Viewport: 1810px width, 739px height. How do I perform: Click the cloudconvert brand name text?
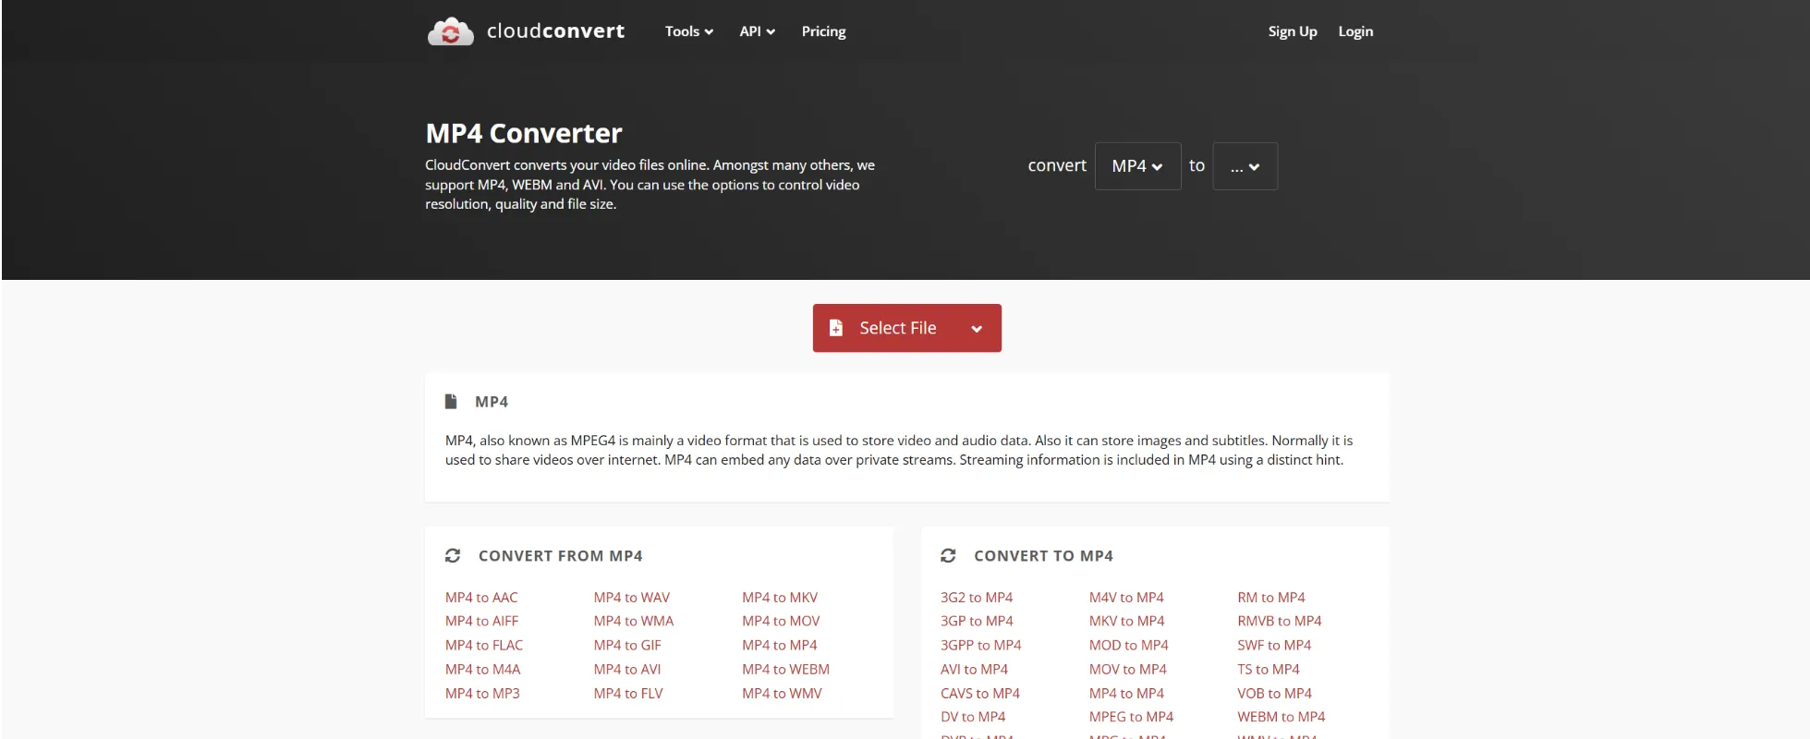(555, 31)
